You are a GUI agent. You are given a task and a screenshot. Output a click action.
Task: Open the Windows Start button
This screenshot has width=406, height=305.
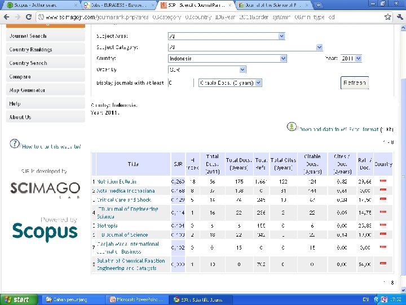[19, 299]
